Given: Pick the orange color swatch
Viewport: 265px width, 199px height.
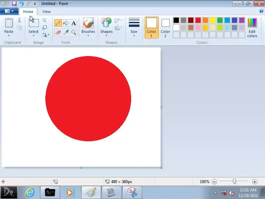Looking at the screenshot, I should click(x=205, y=20).
